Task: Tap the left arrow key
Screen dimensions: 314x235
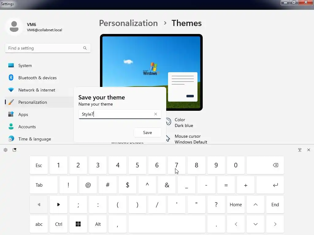Action: [x=236, y=224]
